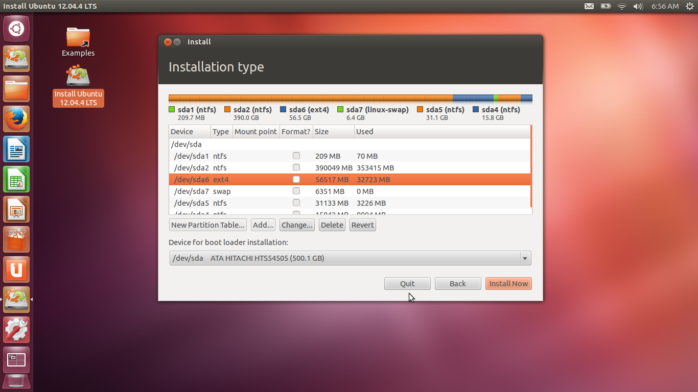This screenshot has width=698, height=392.
Task: Launch LibreOffice Calc from launcher
Action: pos(16,179)
